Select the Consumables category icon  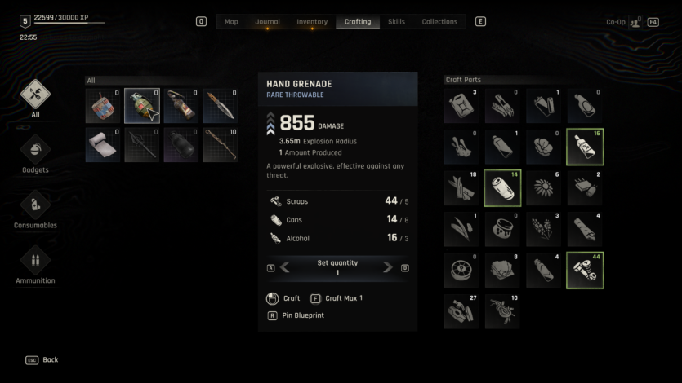click(x=35, y=205)
